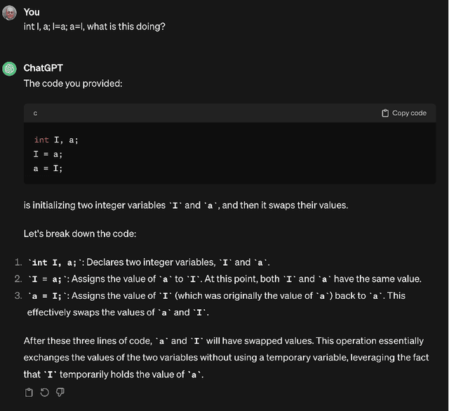Click the "int I, a;" code line
The image size is (449, 411).
(x=56, y=140)
